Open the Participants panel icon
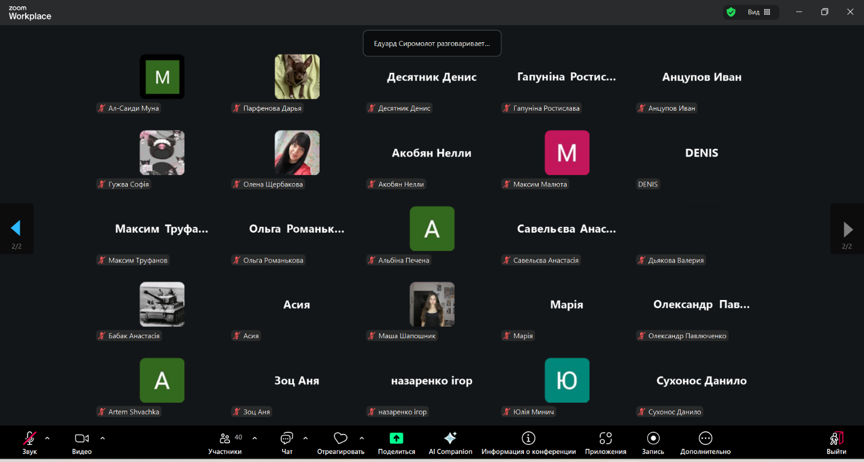Viewport: 864px width, 462px height. click(x=225, y=439)
